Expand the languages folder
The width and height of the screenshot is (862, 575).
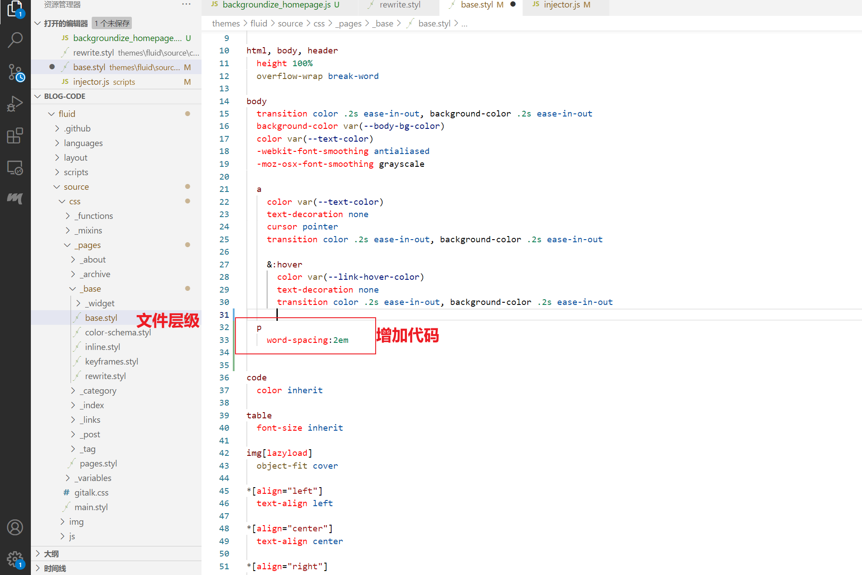83,143
